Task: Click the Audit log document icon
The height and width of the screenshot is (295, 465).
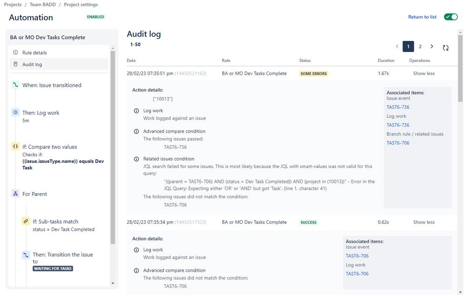Action: coord(15,64)
